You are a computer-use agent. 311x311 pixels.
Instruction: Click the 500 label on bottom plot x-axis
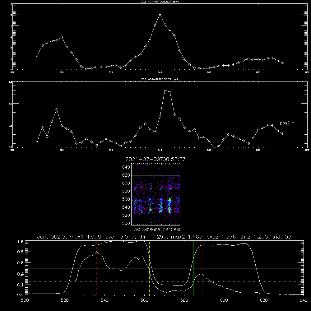25,300
